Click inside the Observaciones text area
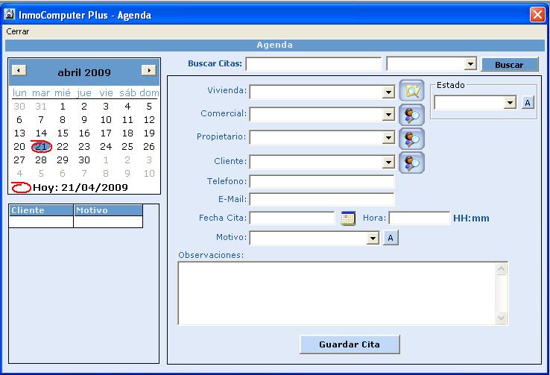This screenshot has height=375, width=550. [x=337, y=293]
